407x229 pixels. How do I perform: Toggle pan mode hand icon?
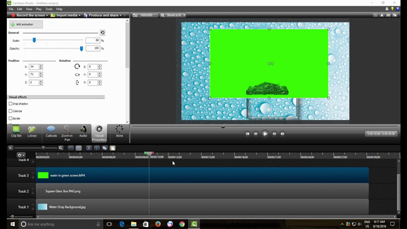coord(382,15)
